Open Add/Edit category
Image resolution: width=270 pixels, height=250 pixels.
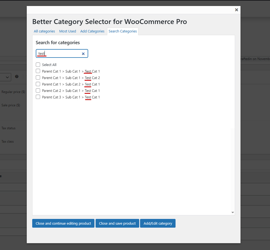point(158,223)
